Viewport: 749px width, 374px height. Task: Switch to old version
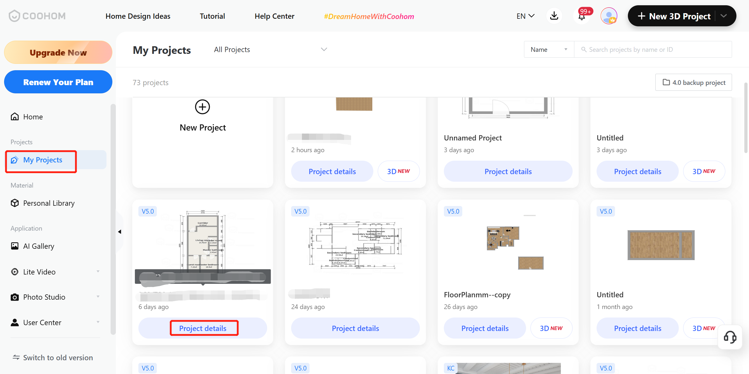53,358
